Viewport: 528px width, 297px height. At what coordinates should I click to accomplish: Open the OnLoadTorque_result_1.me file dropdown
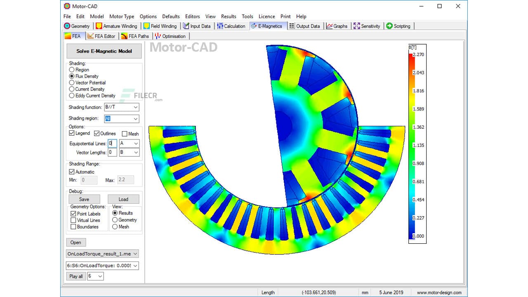point(135,254)
